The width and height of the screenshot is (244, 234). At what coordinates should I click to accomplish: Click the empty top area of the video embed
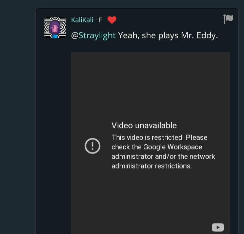tap(150, 78)
